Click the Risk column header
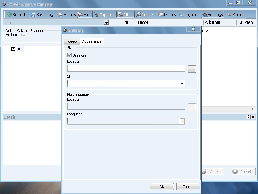 [x=130, y=22]
